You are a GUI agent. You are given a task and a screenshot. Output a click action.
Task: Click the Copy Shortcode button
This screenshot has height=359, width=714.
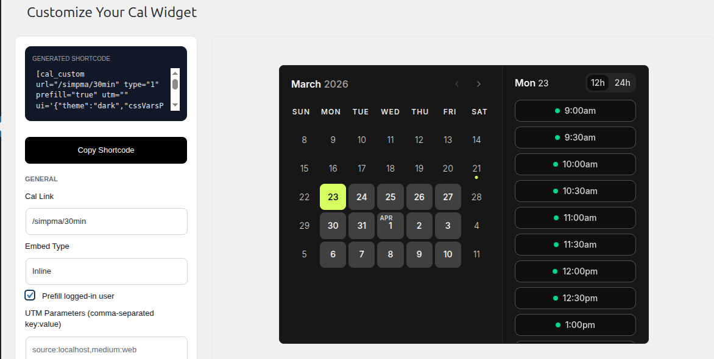click(x=106, y=150)
